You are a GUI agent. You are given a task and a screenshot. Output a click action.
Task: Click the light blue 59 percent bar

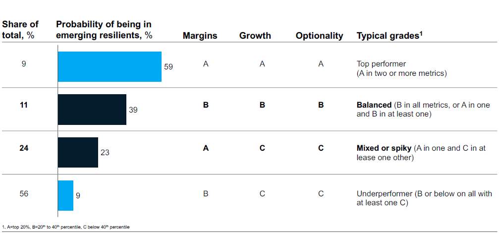[x=110, y=66]
